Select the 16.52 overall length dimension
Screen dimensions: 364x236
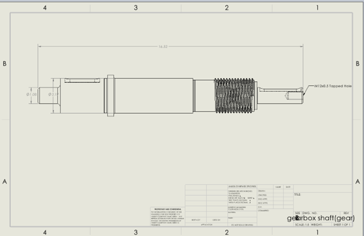click(163, 47)
